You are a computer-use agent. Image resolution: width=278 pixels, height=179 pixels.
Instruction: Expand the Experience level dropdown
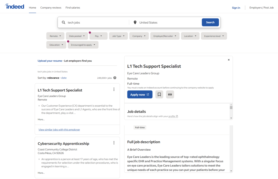point(214,36)
